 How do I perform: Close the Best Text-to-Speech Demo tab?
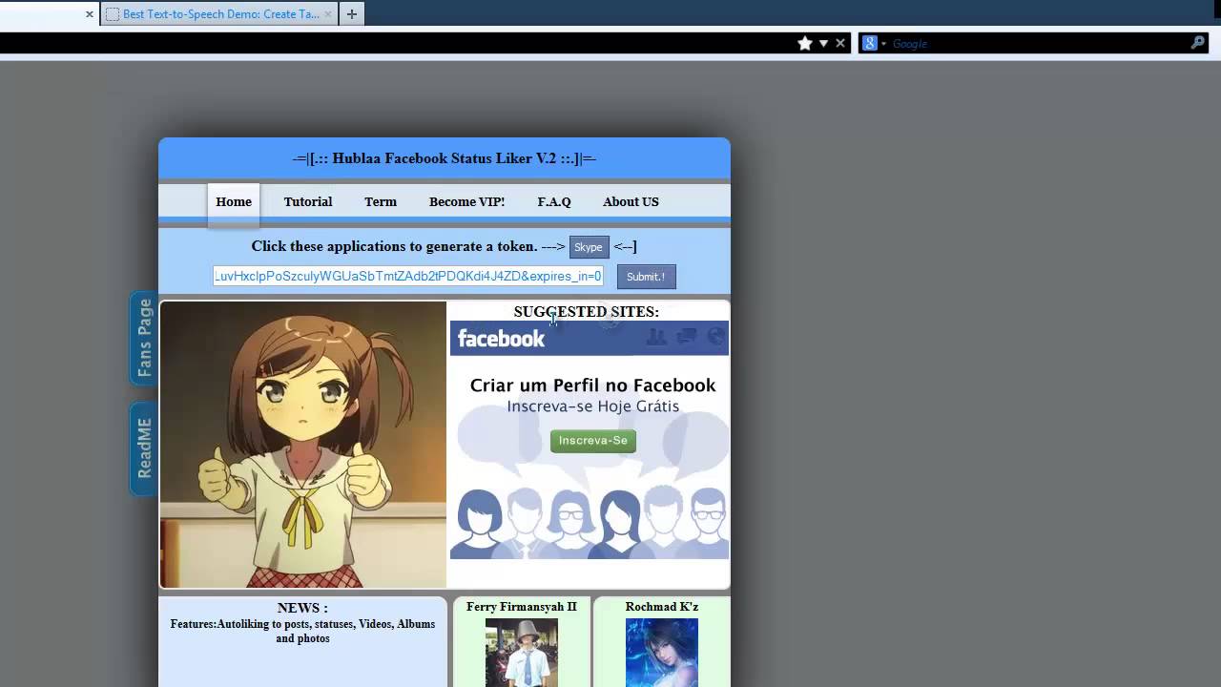pos(328,14)
